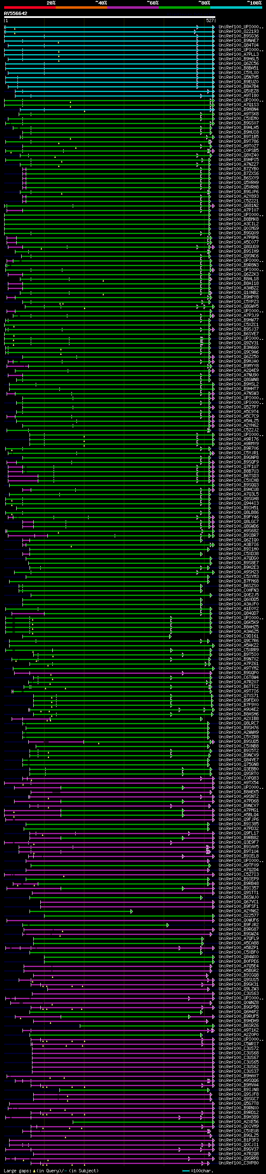Select the UniRef100_B9GQP0 label
The image size is (266, 1174).
[x=239, y=673]
